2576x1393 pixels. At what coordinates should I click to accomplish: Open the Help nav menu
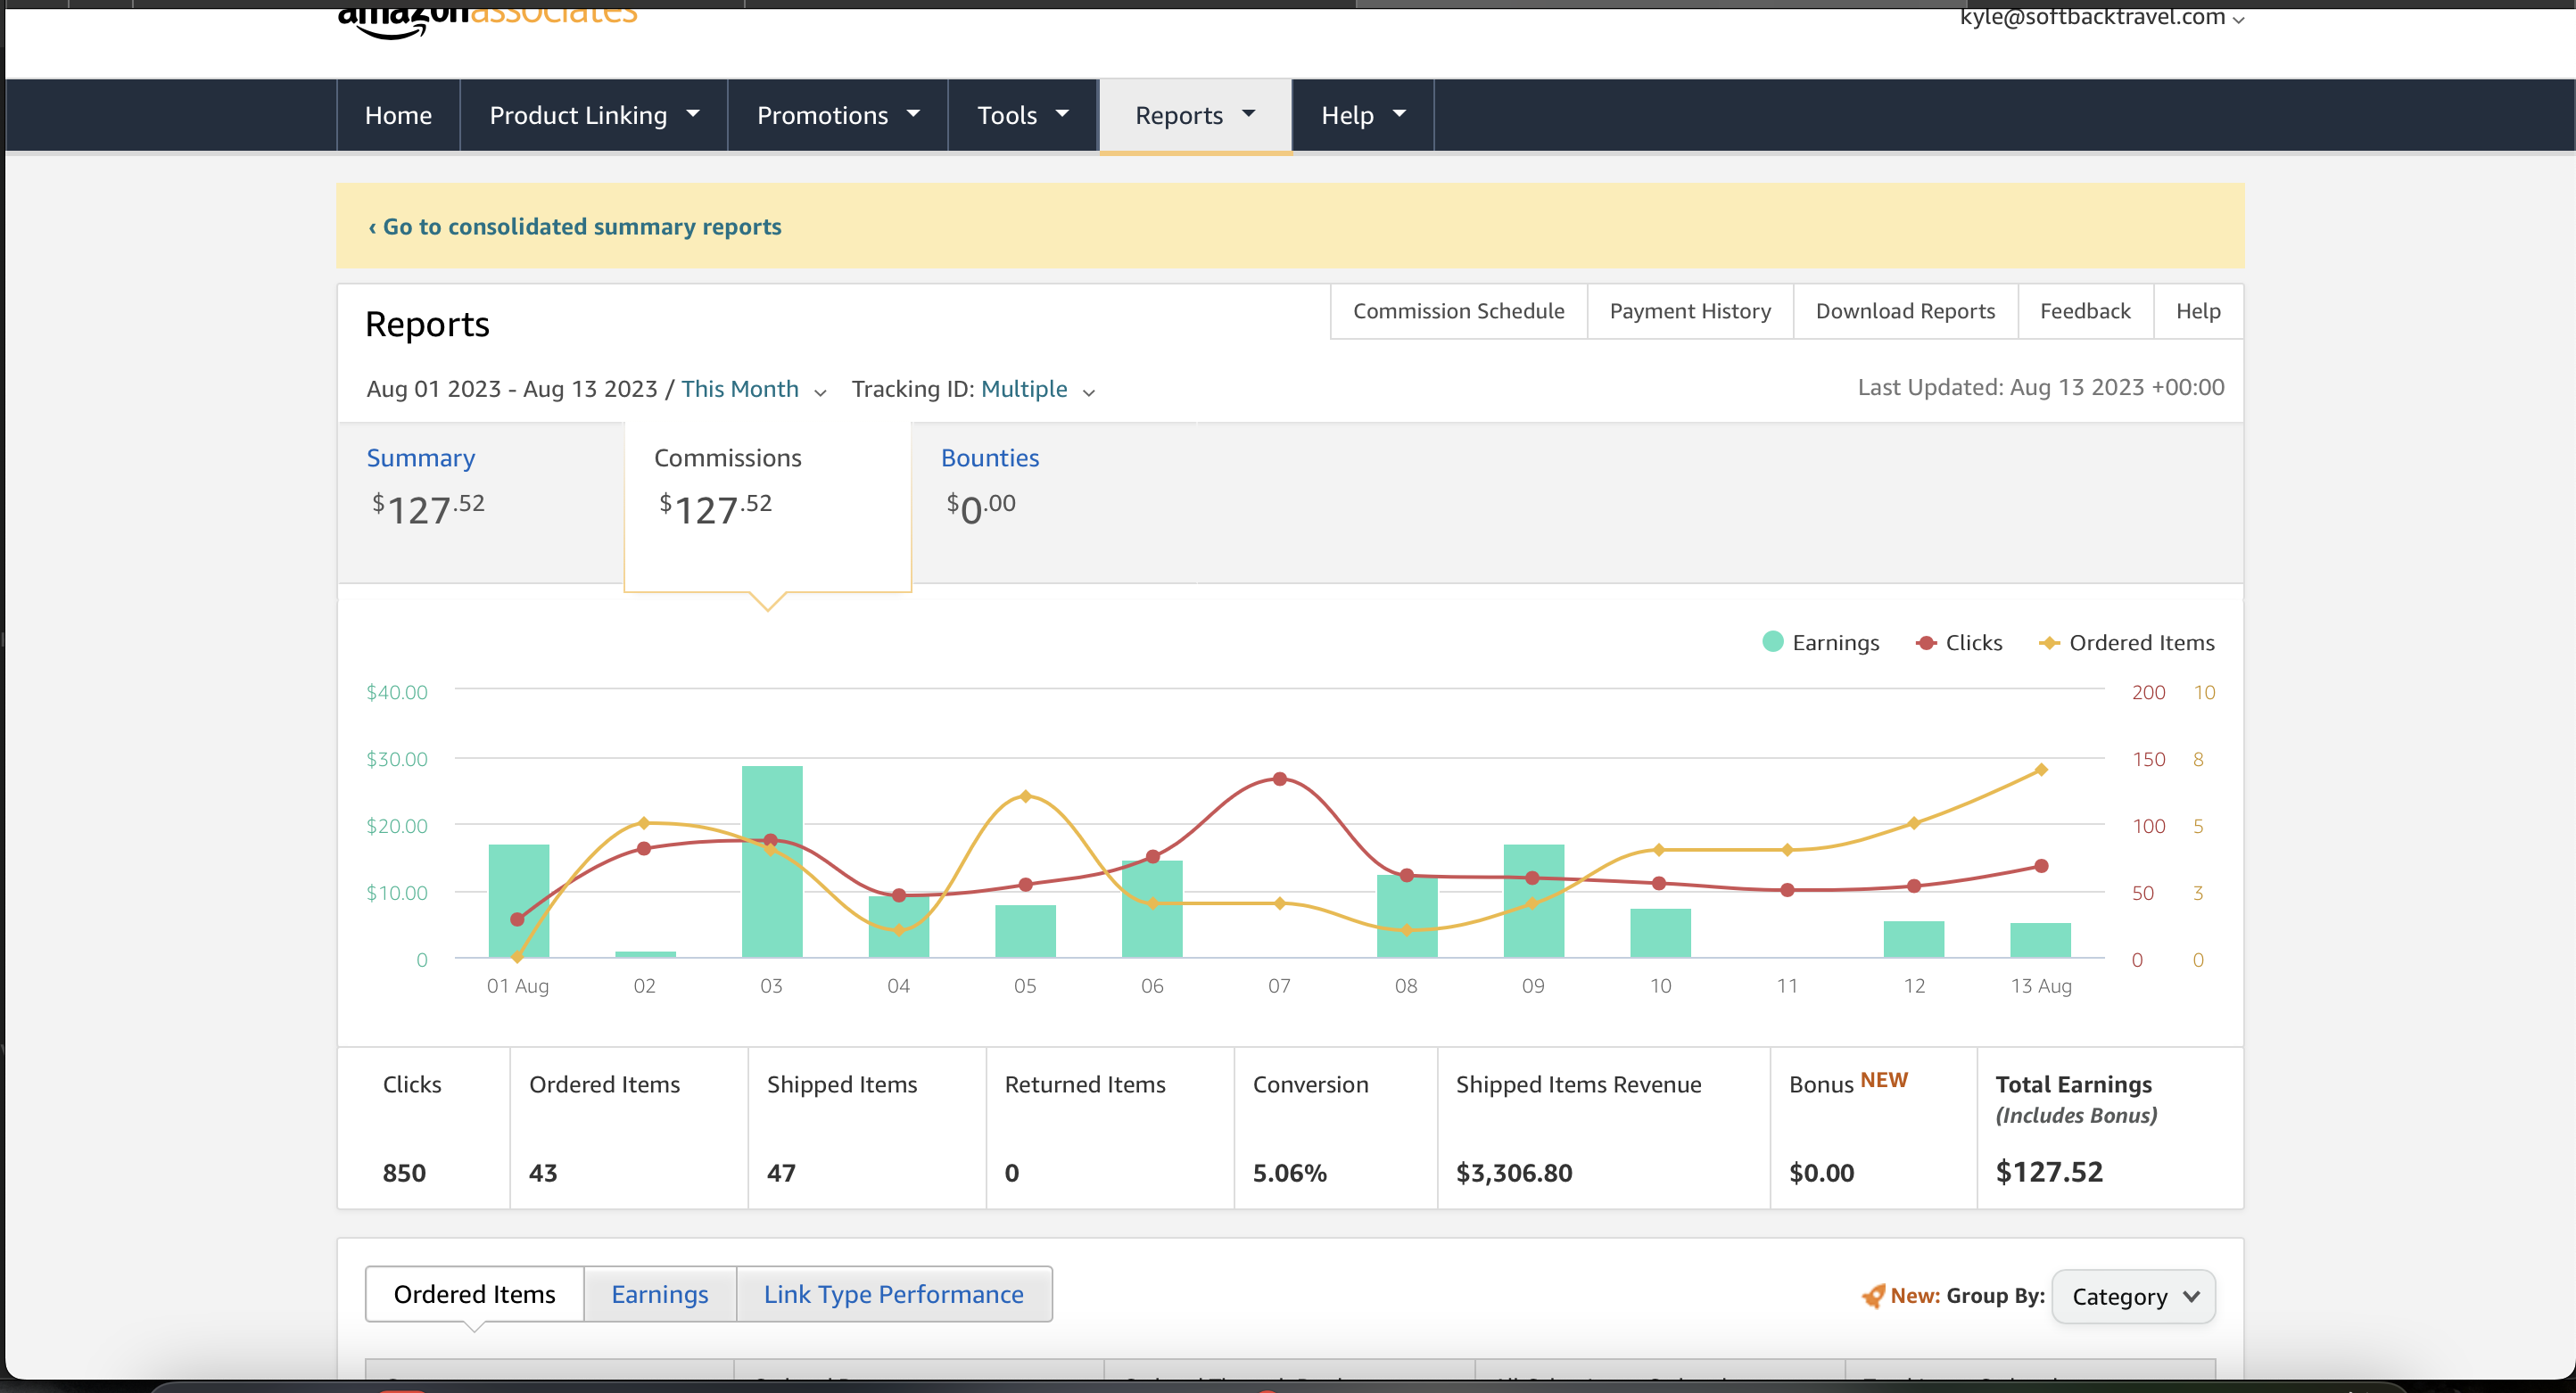click(x=1363, y=115)
